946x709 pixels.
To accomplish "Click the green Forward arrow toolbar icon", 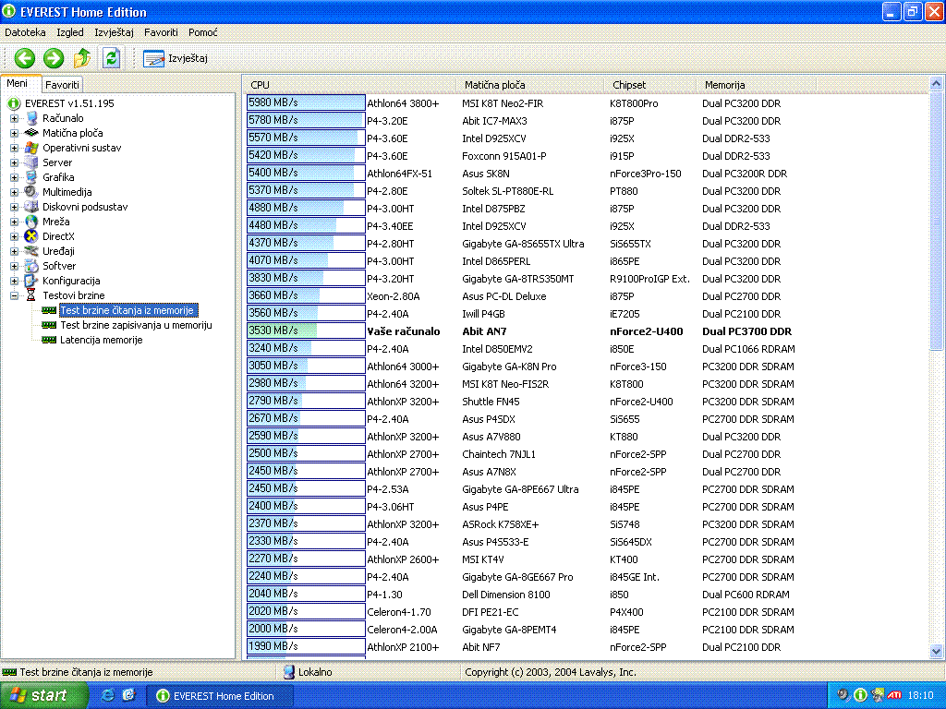I will [x=54, y=58].
